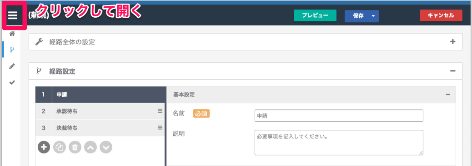Click the 必須 badge next to 名前

201,114
